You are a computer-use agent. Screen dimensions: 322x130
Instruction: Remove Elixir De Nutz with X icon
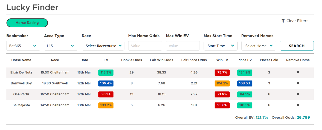(298, 72)
